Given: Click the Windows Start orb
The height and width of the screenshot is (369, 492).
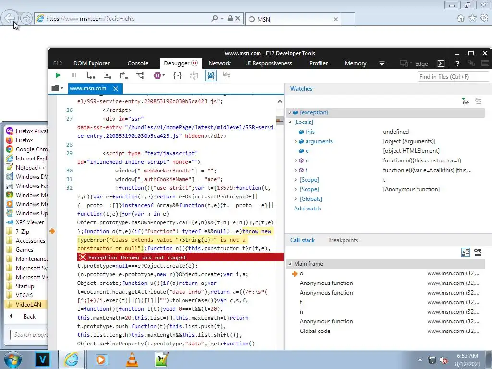Looking at the screenshot, I should tap(13, 359).
